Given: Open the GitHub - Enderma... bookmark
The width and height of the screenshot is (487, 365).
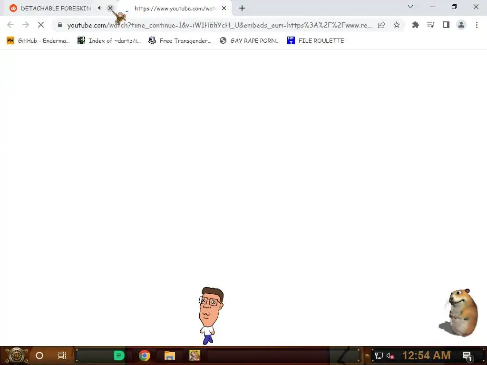Looking at the screenshot, I should (x=38, y=41).
